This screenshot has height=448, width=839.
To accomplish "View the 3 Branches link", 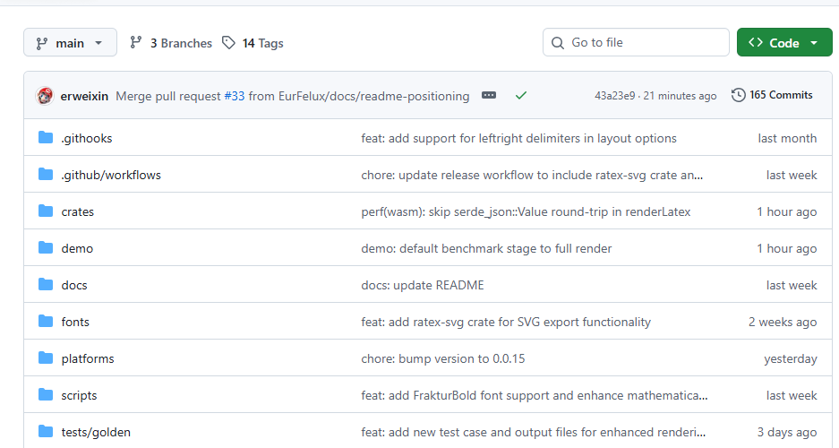I will pyautogui.click(x=171, y=43).
